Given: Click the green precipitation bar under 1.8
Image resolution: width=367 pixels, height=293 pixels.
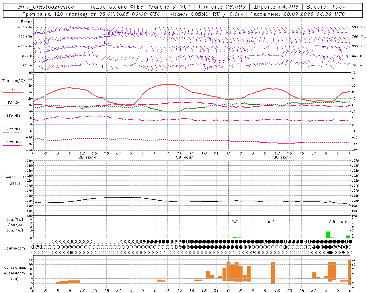Looking at the screenshot, I should 328,235.
